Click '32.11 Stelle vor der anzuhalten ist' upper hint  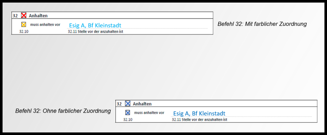(95, 32)
